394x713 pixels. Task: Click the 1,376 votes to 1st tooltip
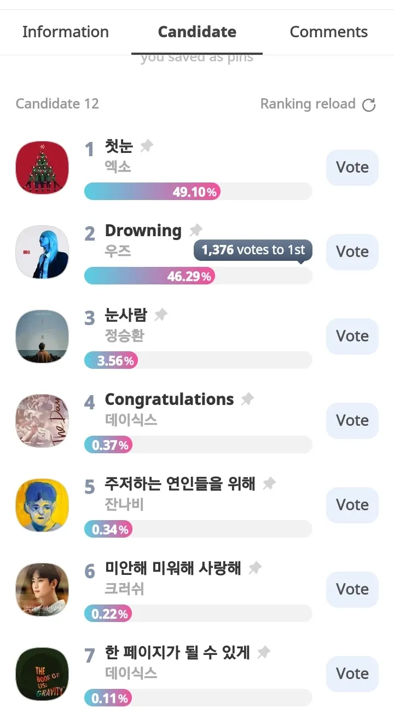click(x=253, y=250)
